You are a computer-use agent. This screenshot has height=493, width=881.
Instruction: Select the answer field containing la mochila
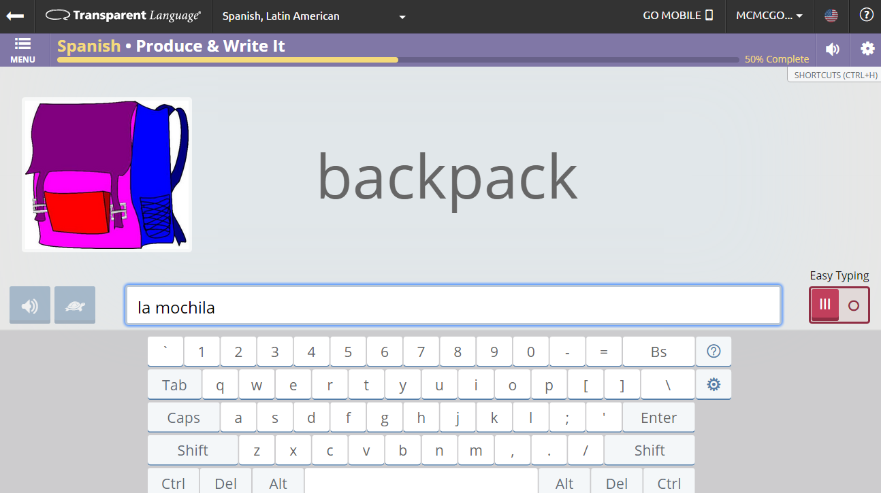[x=453, y=305]
